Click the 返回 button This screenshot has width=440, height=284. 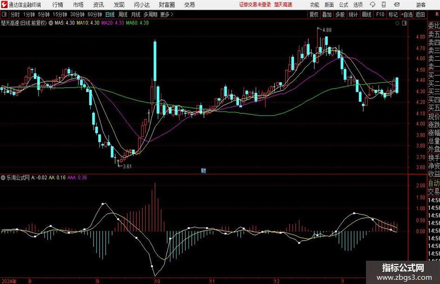pos(420,14)
